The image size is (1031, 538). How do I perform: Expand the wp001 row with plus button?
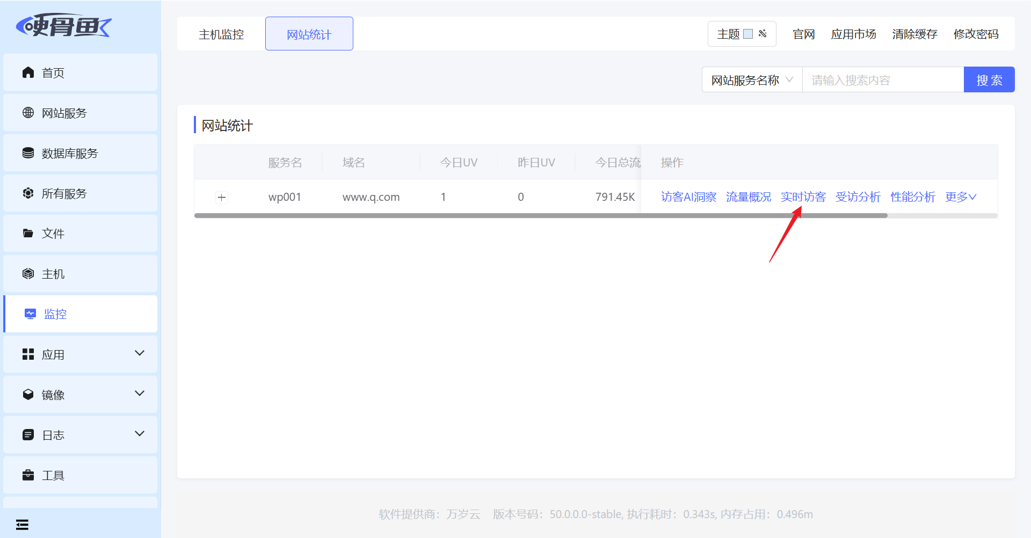pos(222,198)
